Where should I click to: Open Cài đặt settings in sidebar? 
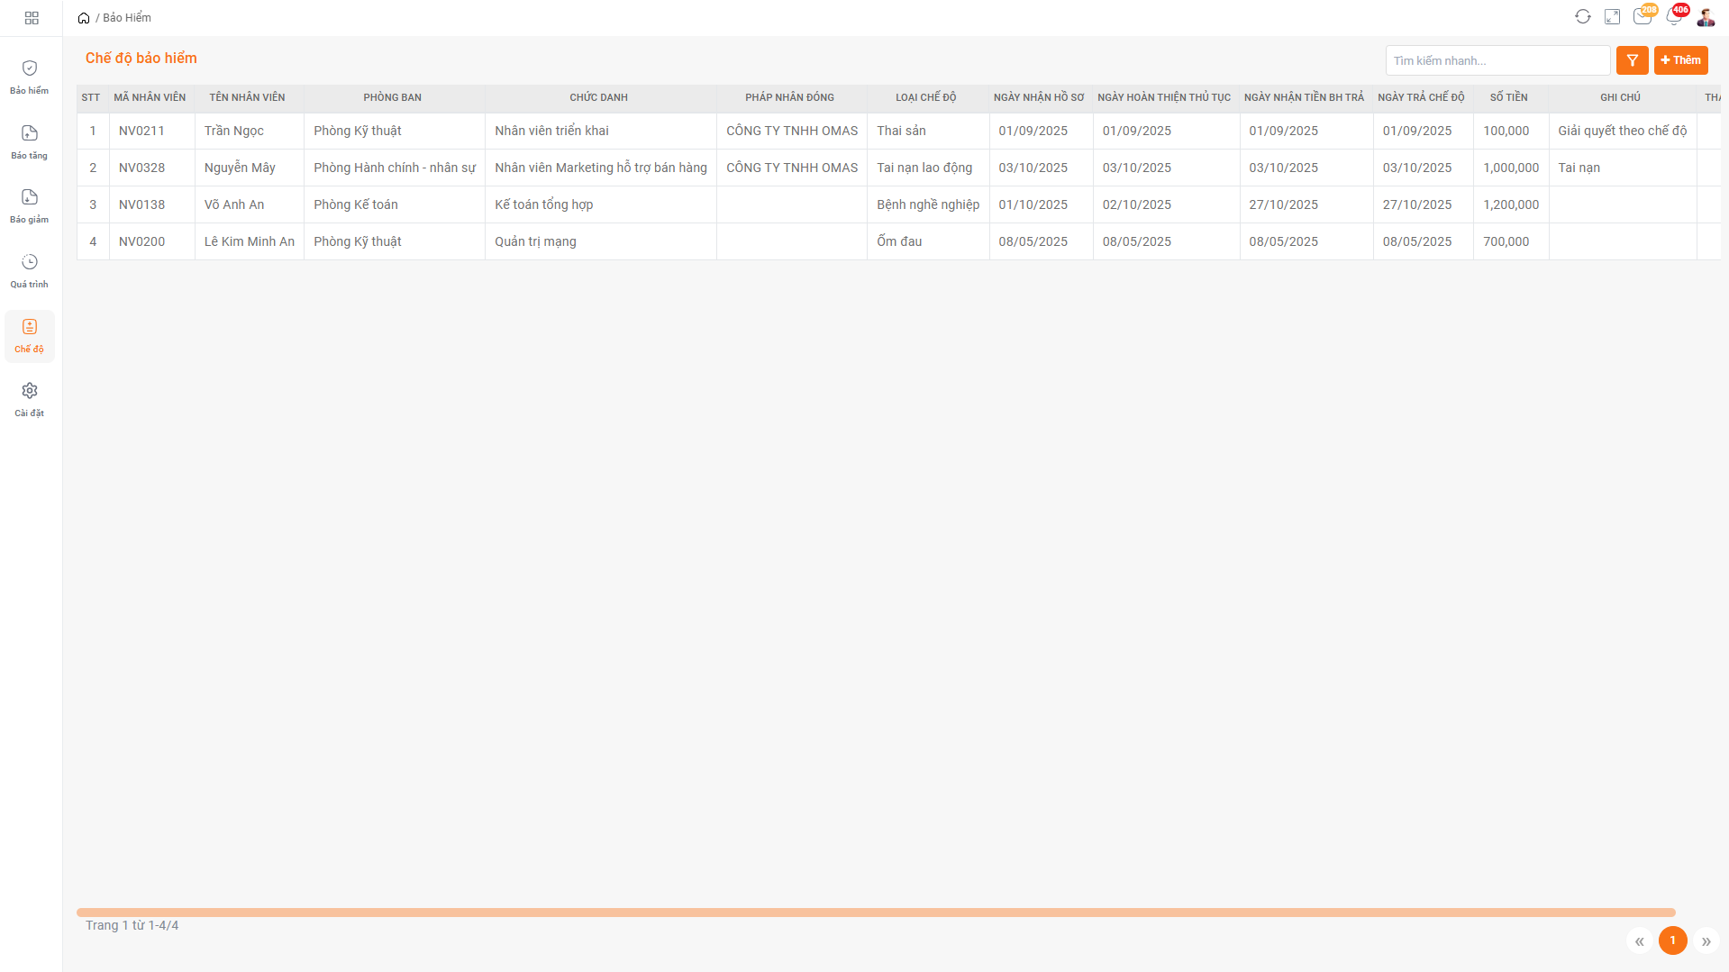30,399
